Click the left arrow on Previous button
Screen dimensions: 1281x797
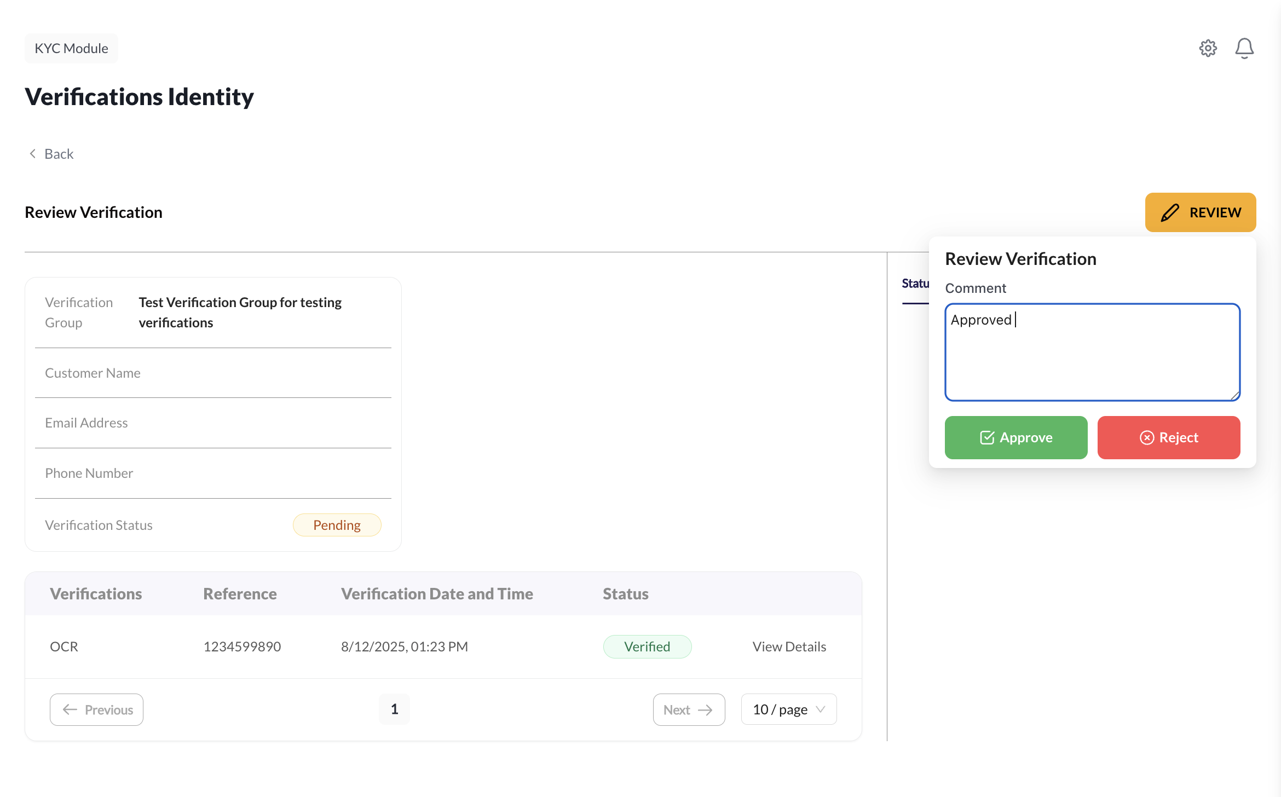click(x=70, y=709)
